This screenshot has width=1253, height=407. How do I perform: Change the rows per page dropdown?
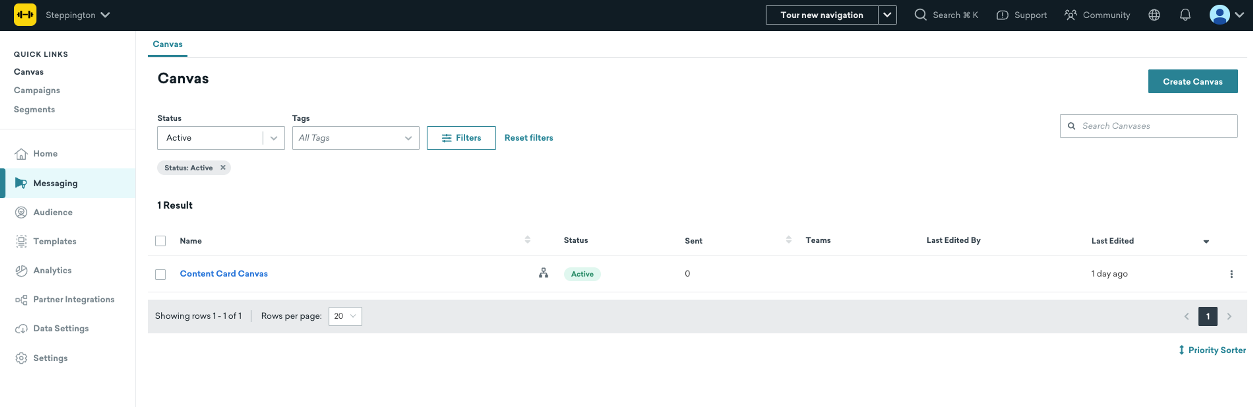click(345, 317)
